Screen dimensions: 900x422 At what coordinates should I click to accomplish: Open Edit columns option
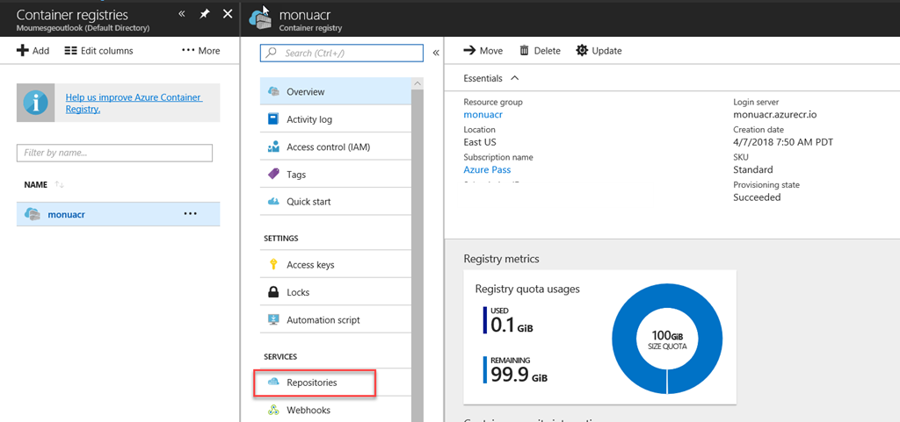point(98,51)
